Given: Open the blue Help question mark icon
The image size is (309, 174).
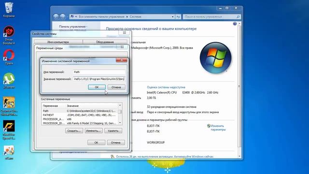Looking at the screenshot, I should click(235, 24).
